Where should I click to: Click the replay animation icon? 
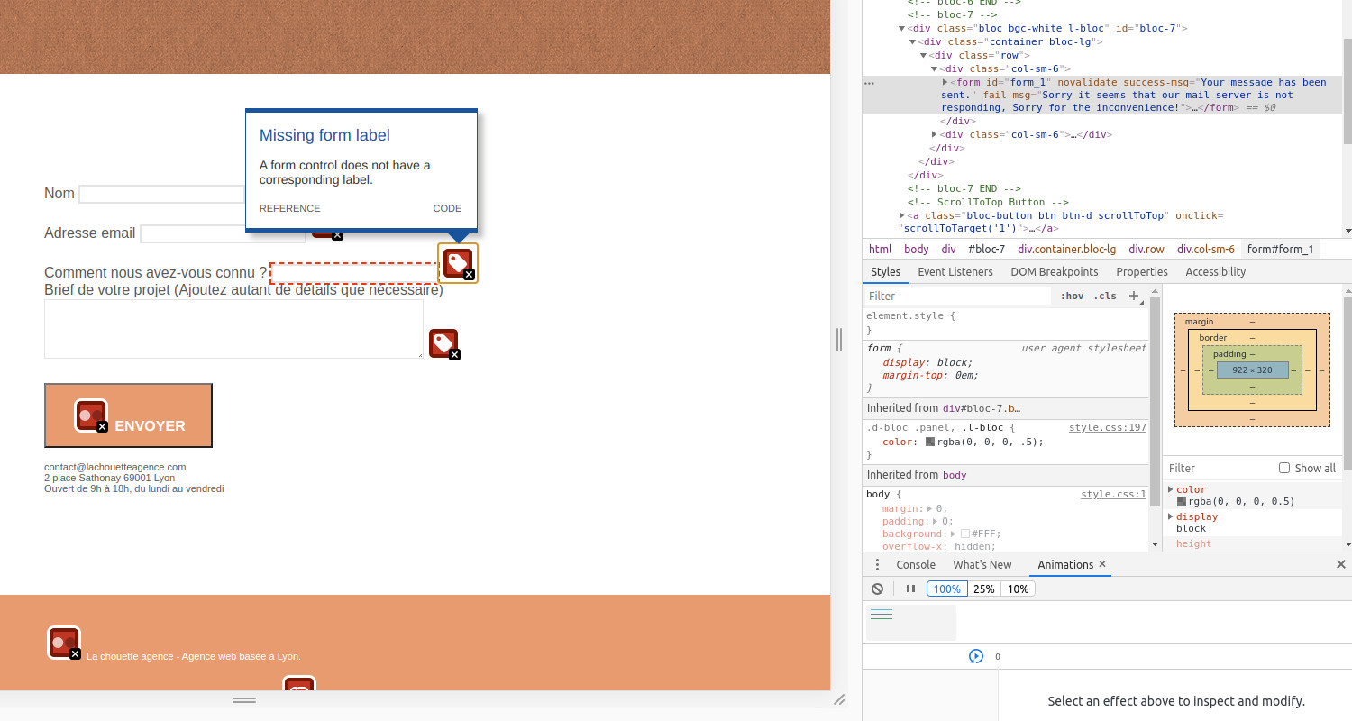[x=975, y=656]
